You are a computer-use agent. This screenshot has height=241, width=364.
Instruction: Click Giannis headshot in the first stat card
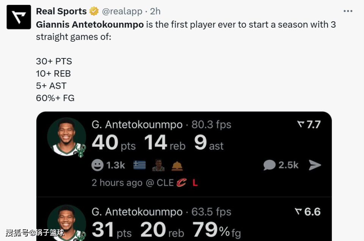66,137
